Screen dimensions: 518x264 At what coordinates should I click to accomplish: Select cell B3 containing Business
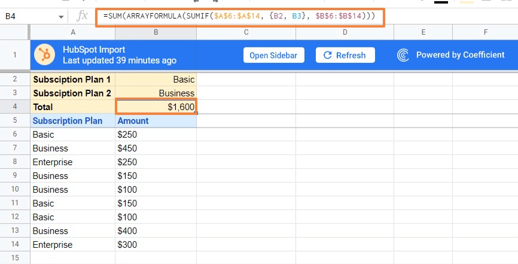(x=156, y=93)
